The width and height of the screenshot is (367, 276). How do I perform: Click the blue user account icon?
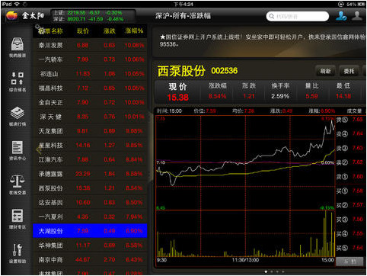point(341,16)
